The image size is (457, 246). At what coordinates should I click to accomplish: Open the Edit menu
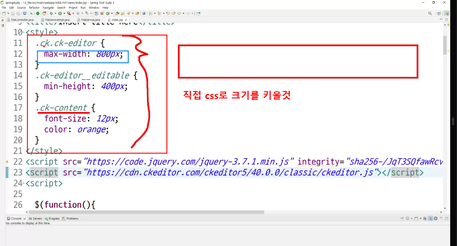[x=11, y=8]
